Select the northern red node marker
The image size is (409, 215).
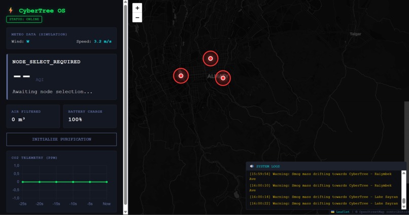click(211, 59)
